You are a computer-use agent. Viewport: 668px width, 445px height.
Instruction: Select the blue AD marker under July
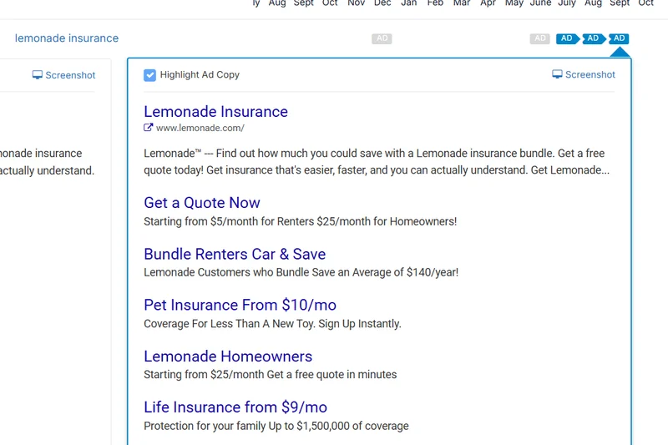tap(566, 38)
